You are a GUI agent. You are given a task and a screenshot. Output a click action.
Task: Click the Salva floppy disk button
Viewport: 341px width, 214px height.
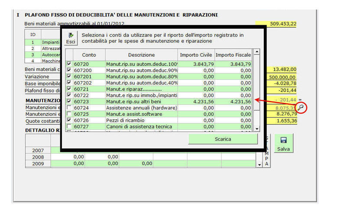point(283,143)
